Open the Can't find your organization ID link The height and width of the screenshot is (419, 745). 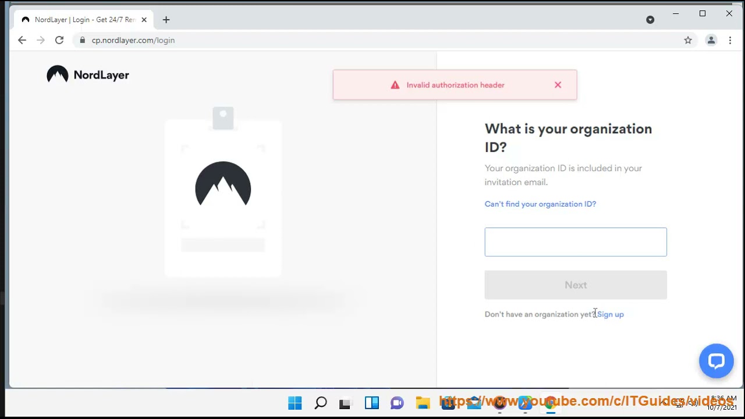(x=540, y=204)
